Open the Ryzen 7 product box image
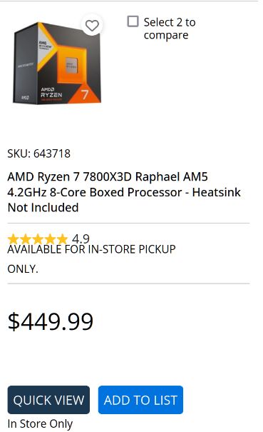The height and width of the screenshot is (432, 263). pos(57,63)
